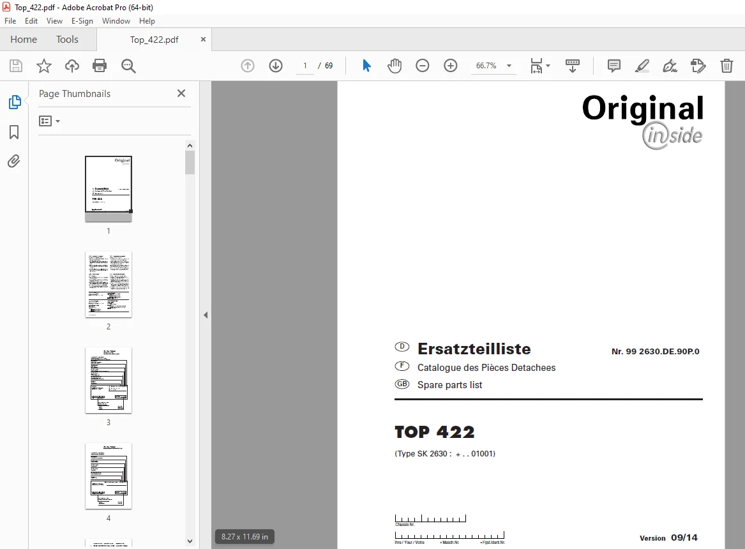The width and height of the screenshot is (745, 549).
Task: Open the Window menu
Action: click(x=116, y=21)
